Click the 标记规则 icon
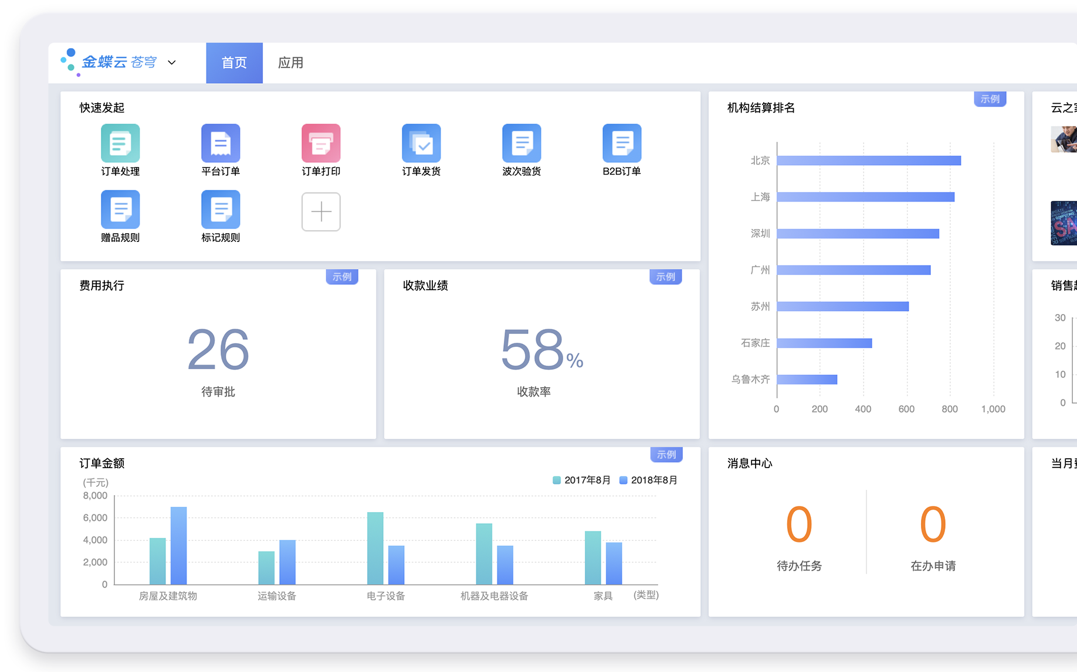This screenshot has height=672, width=1077. coord(221,210)
